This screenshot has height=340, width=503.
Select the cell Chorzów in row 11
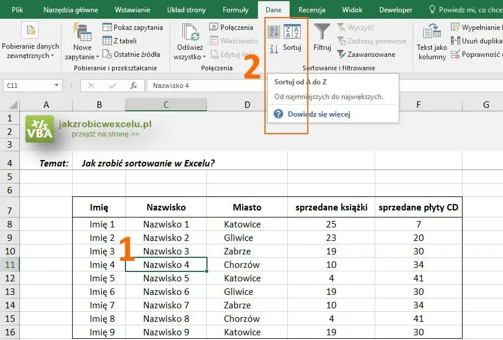coord(247,264)
